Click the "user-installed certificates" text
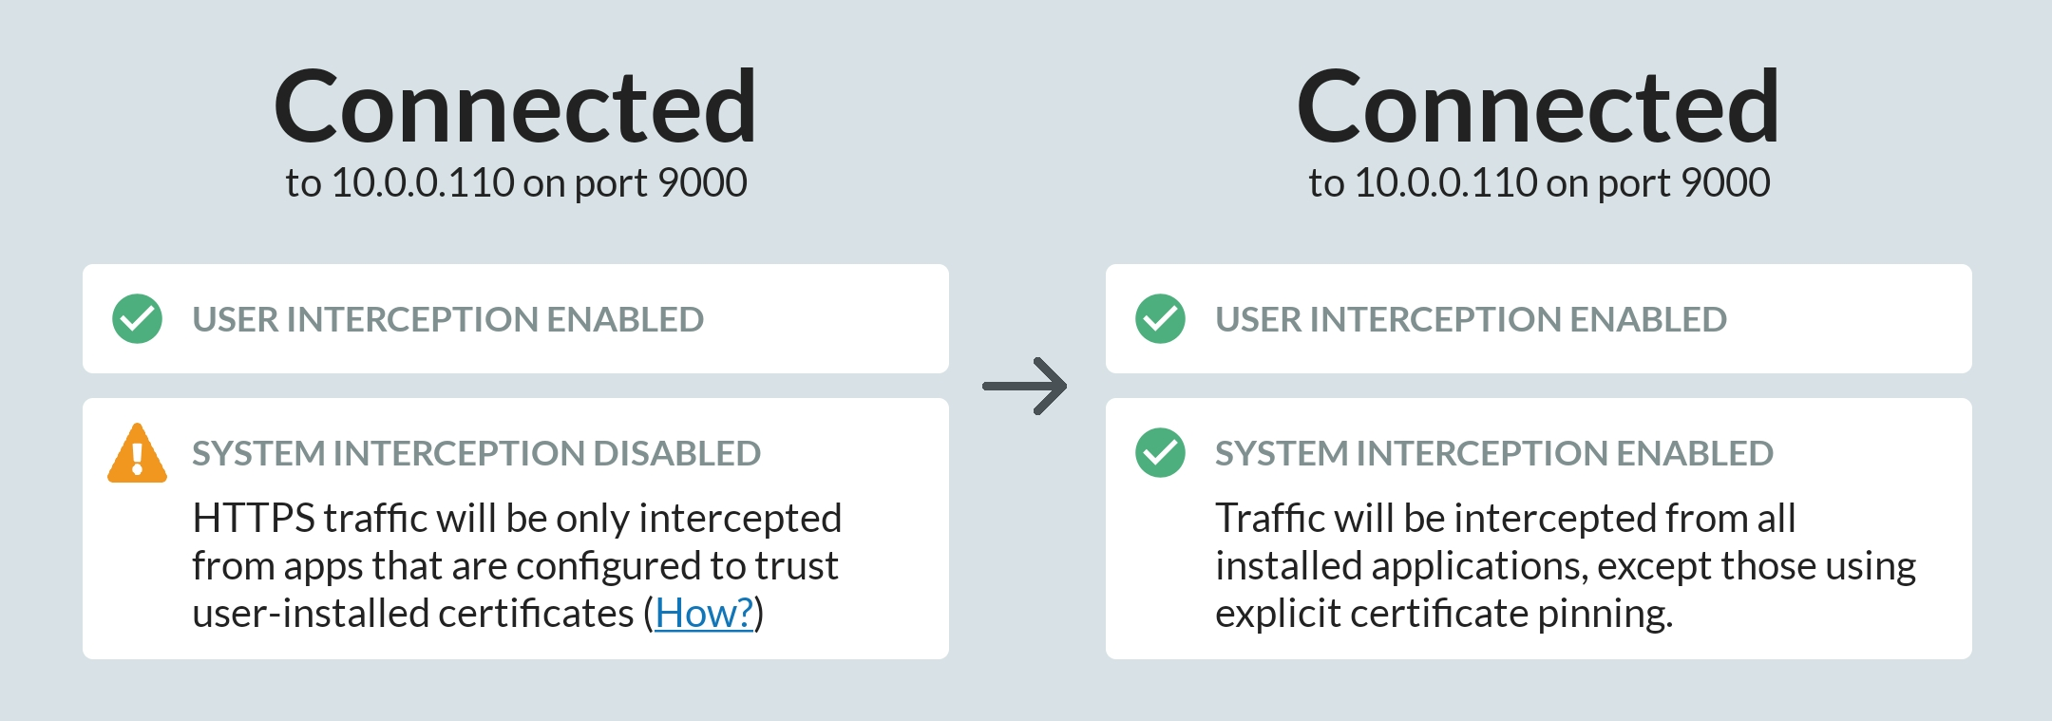 (x=412, y=614)
